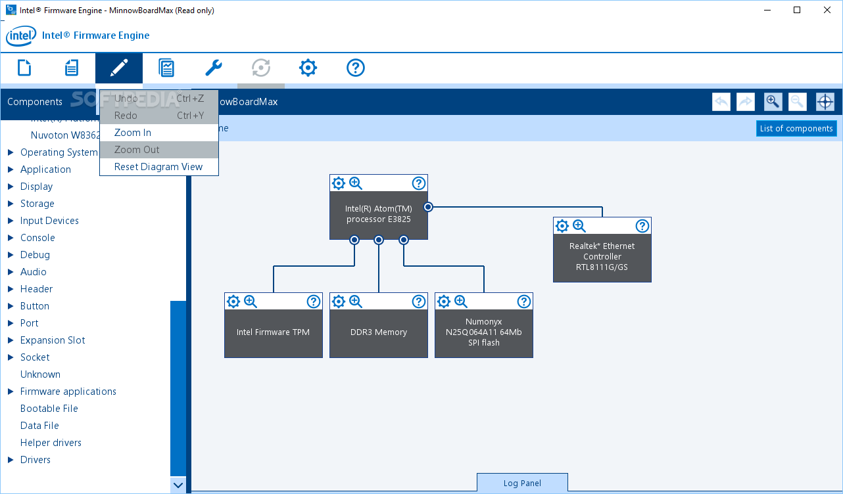Select Data File in components list
The width and height of the screenshot is (843, 494).
click(39, 426)
